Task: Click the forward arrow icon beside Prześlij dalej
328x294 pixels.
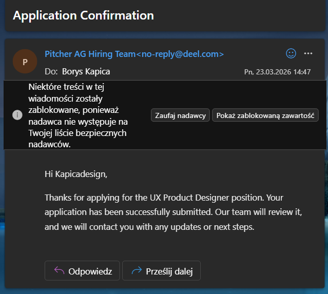Action: 136,271
